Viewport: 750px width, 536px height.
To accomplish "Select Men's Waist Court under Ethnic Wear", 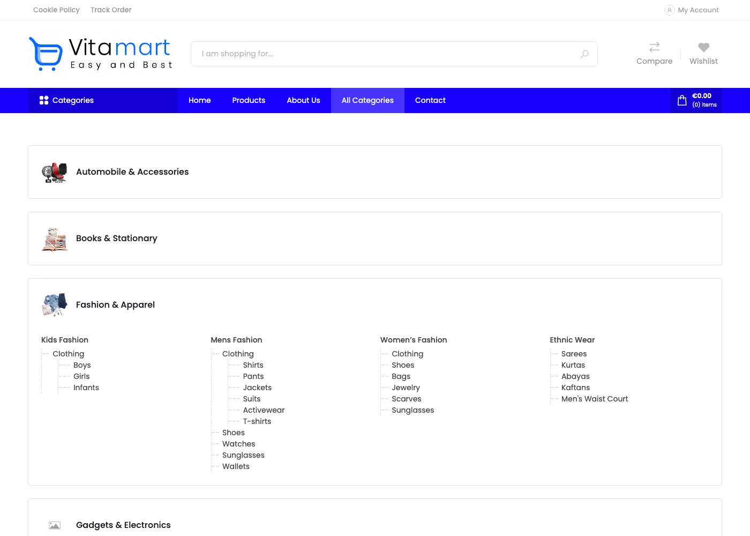I will click(595, 399).
